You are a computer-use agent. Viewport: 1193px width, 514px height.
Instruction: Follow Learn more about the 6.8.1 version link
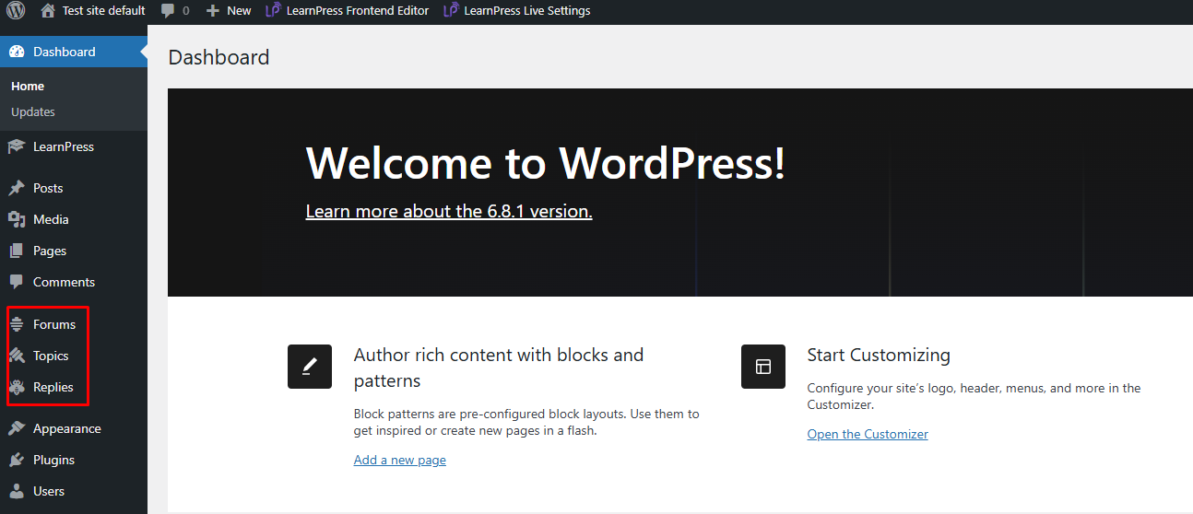pos(449,211)
